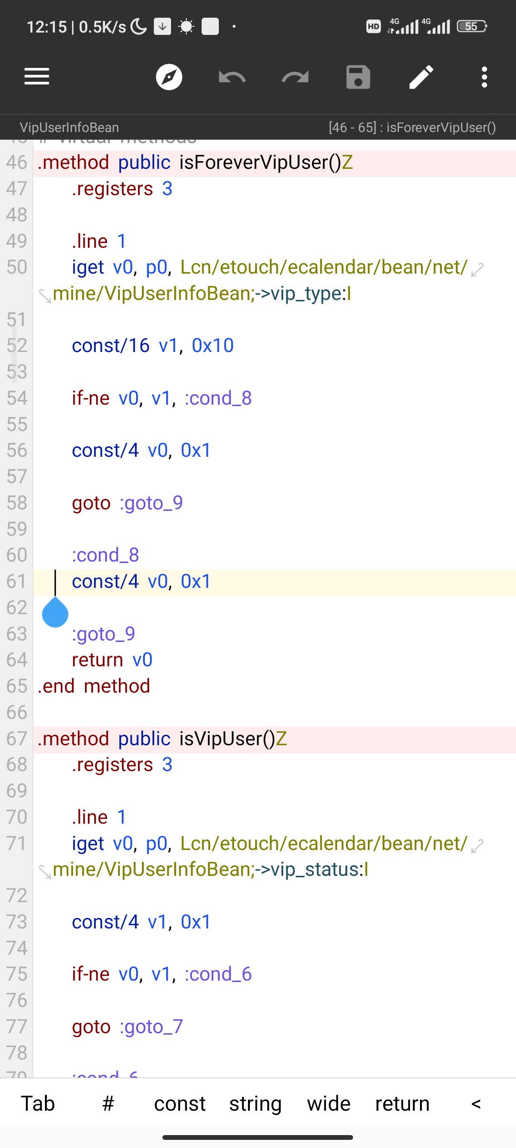
Task: Save the file with floppy disk icon
Action: pos(358,77)
